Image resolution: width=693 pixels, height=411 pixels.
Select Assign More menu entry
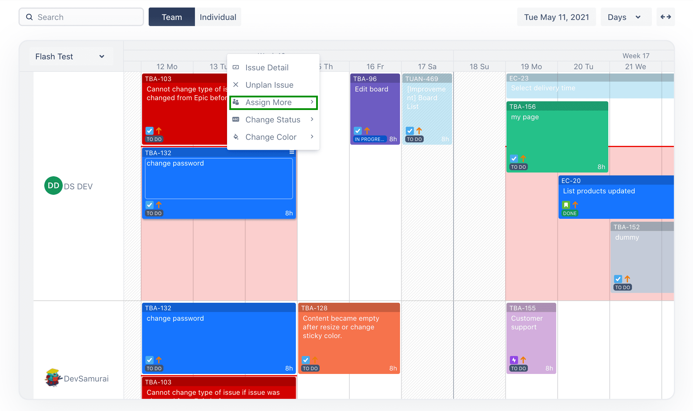(x=273, y=102)
